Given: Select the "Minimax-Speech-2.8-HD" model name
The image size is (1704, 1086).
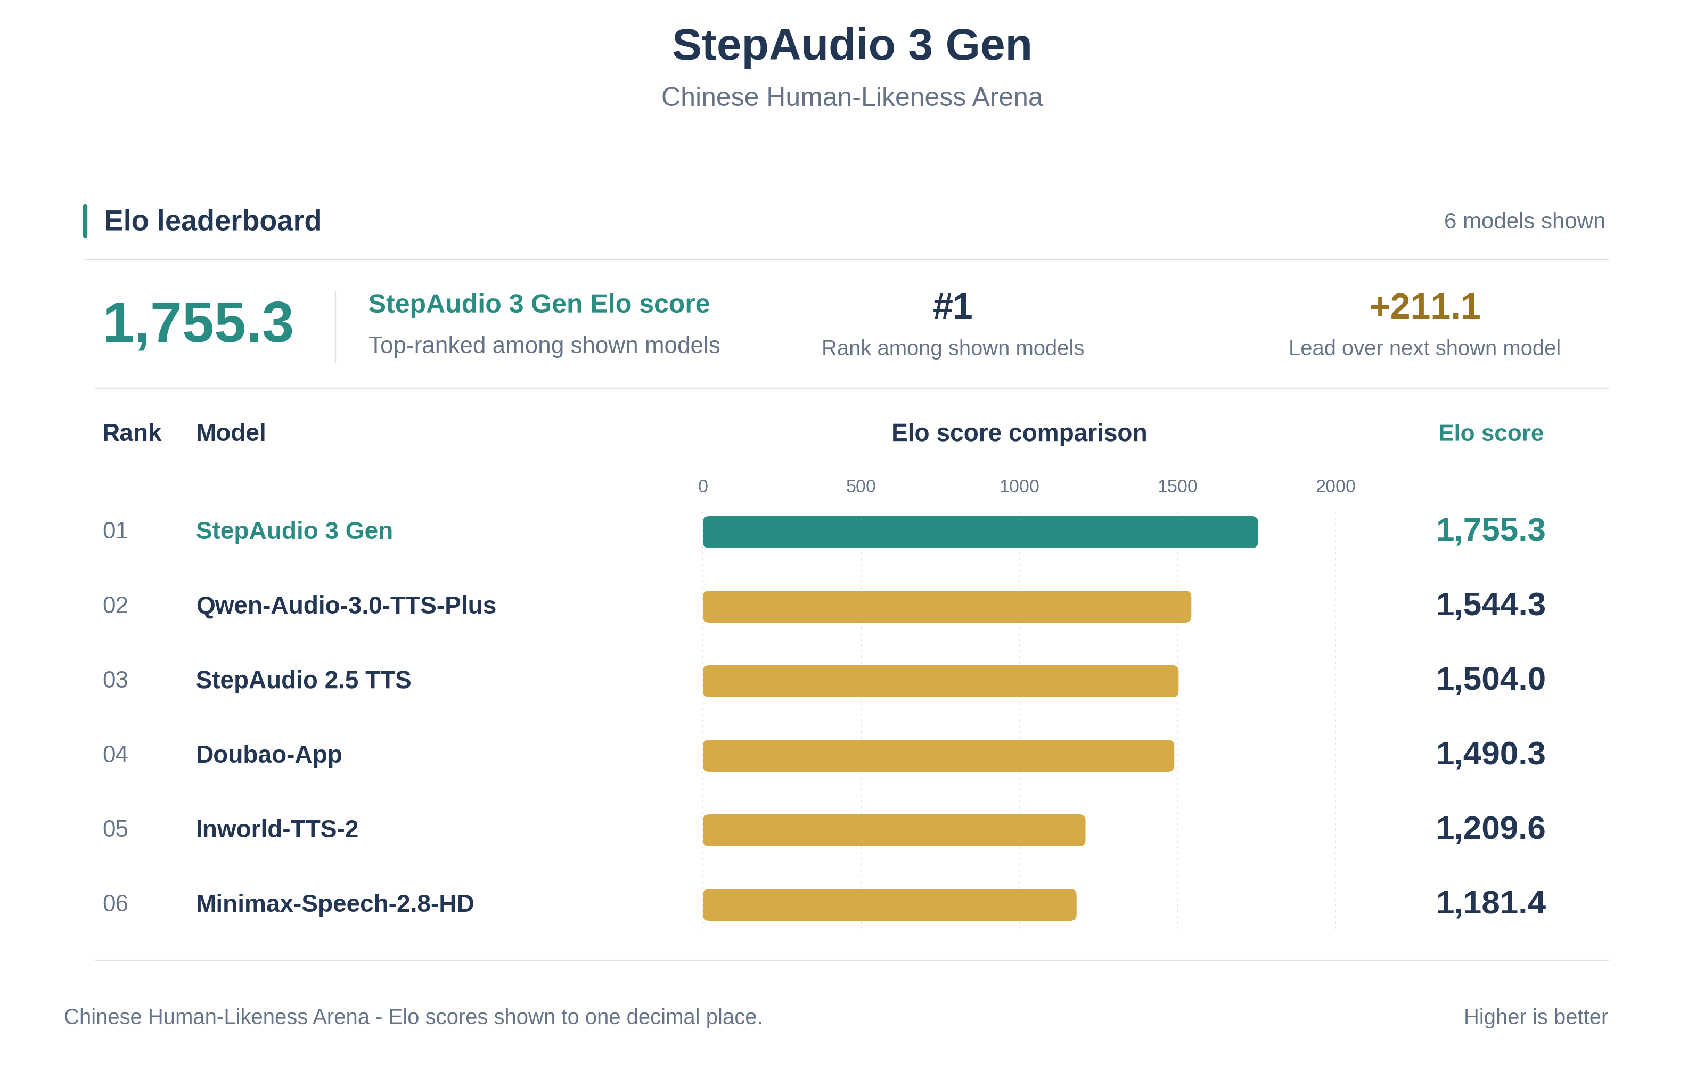Looking at the screenshot, I should tap(335, 903).
